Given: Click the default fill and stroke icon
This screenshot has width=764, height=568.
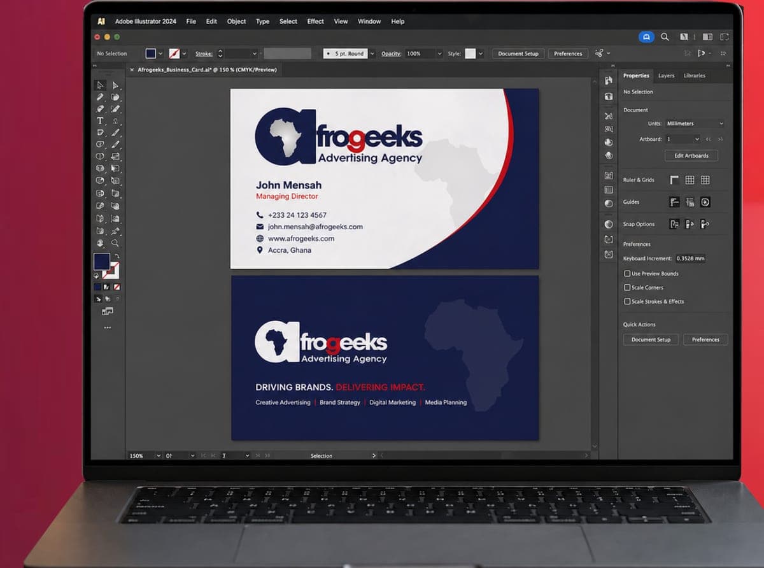Looking at the screenshot, I should tap(97, 276).
